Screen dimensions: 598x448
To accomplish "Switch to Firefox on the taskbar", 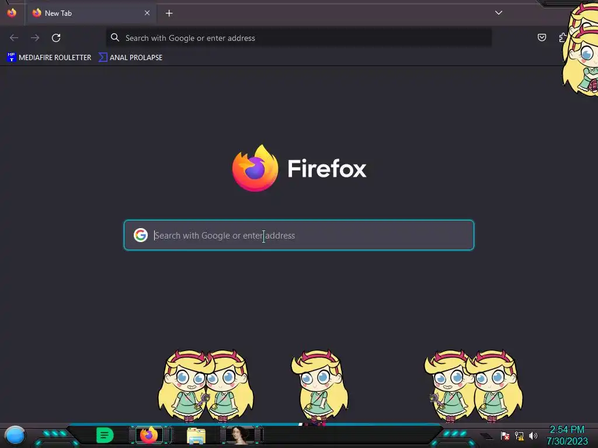I will tap(149, 435).
